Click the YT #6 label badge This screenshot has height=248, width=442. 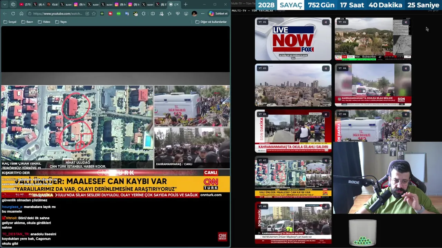(x=342, y=114)
